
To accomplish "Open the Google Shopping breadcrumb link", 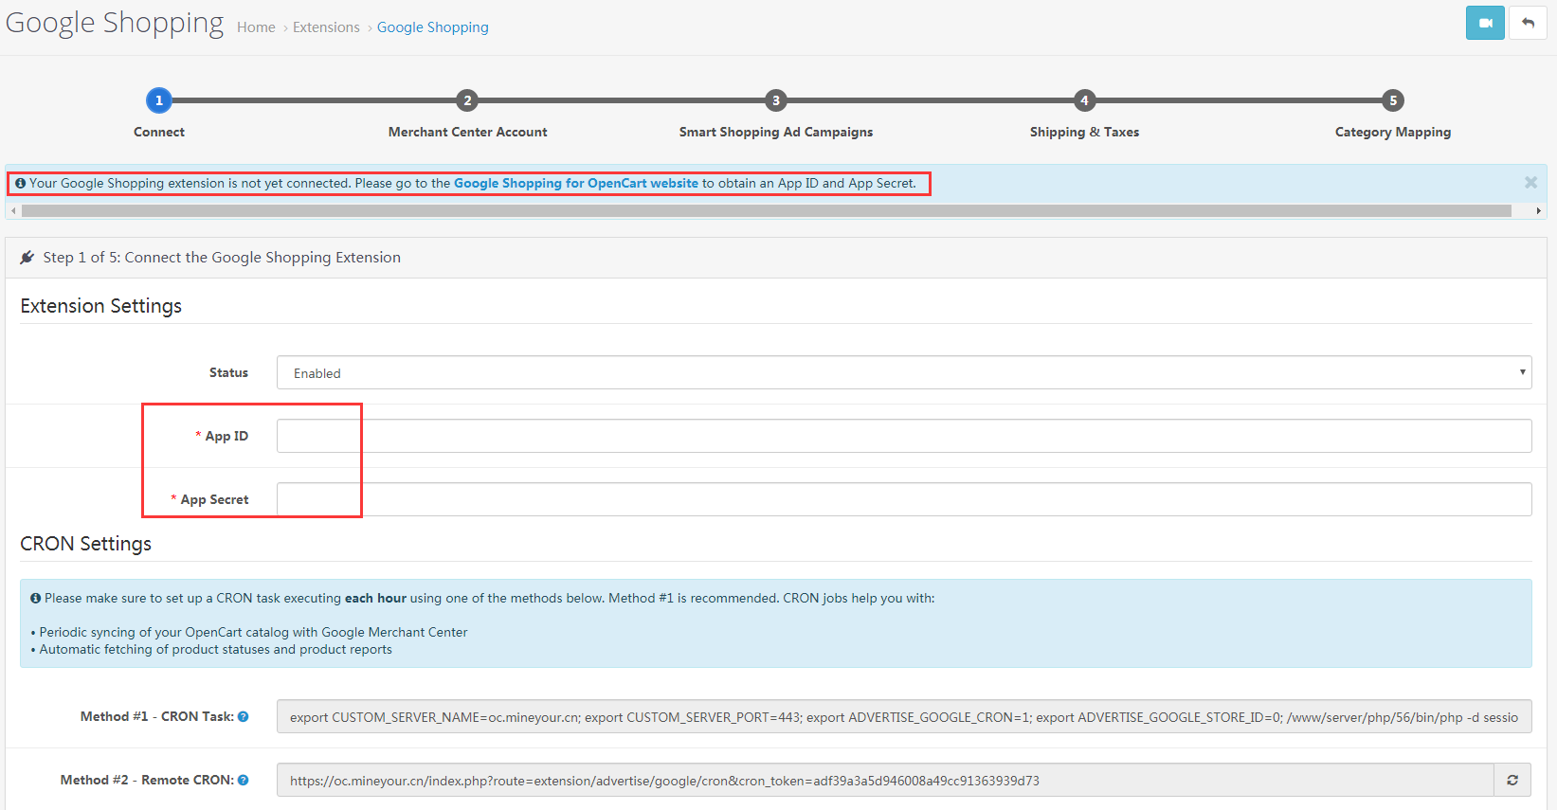I will 433,27.
